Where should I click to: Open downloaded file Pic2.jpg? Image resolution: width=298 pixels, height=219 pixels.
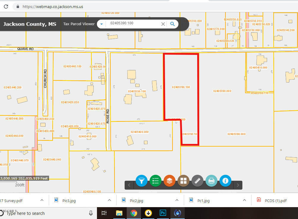137,201
